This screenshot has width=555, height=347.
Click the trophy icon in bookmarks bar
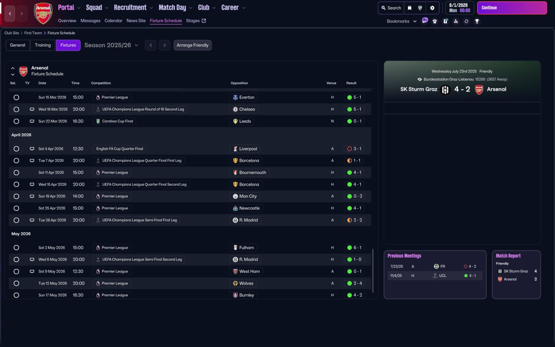coord(477,21)
